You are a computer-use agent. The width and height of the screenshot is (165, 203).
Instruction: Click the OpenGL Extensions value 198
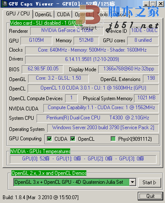[x=151, y=78]
